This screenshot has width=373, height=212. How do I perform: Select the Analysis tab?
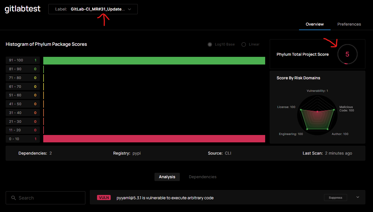tap(167, 177)
